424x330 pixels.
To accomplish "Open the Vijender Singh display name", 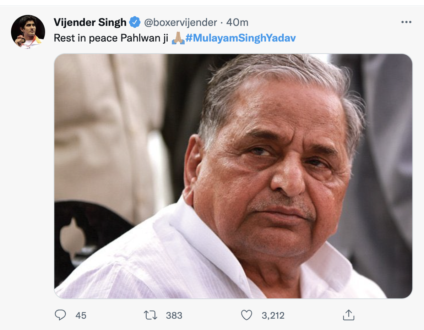I will 90,22.
